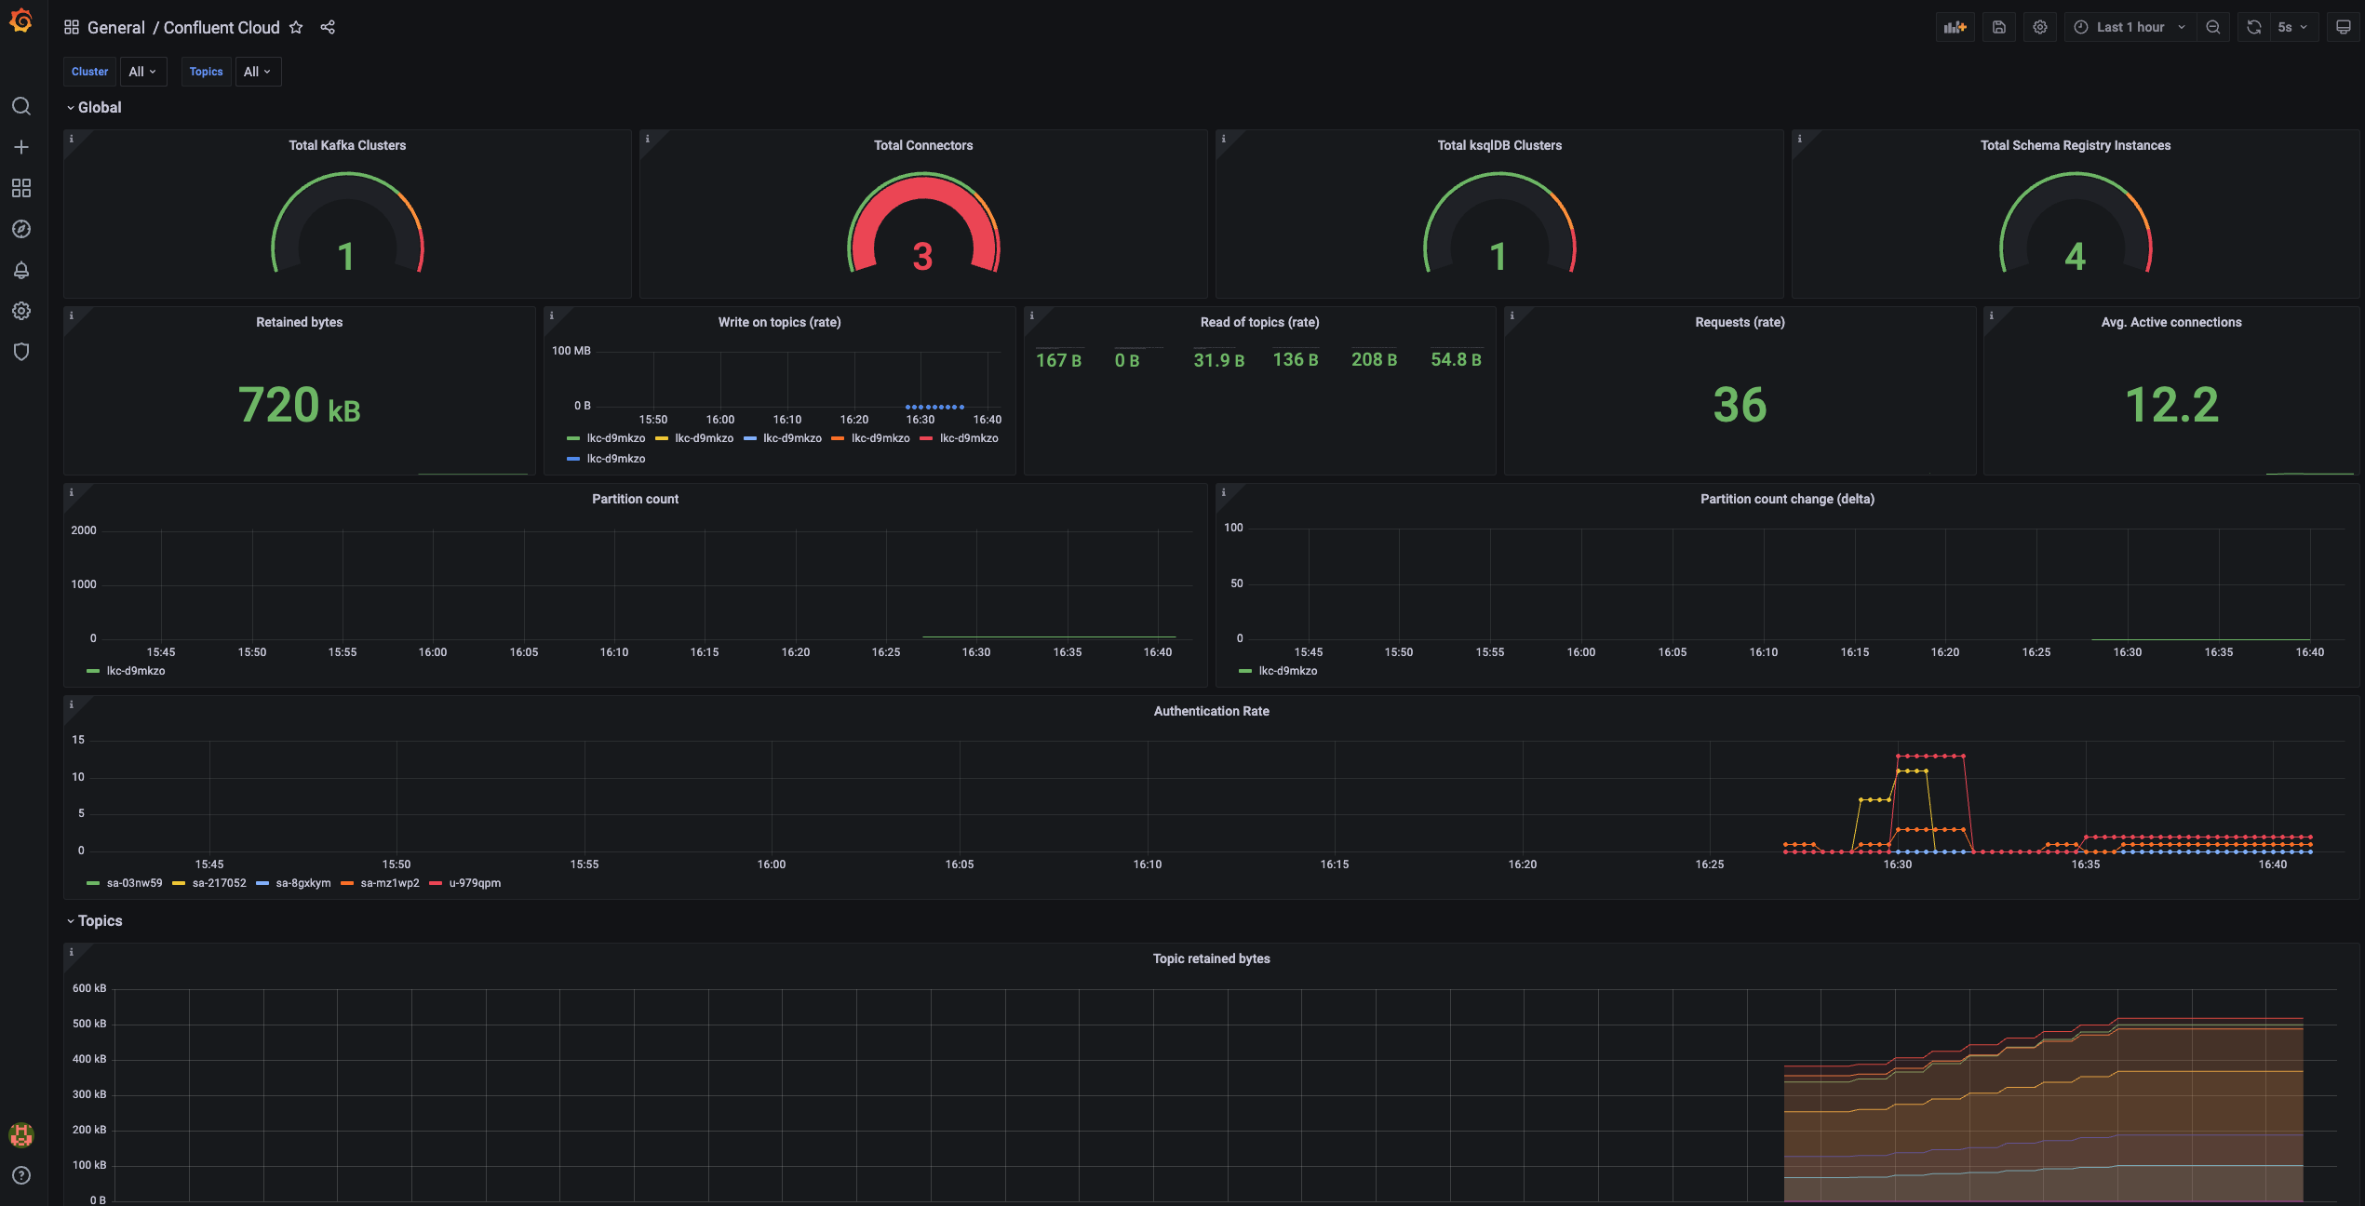Open the Last 1 hour time picker
The image size is (2365, 1206).
coord(2130,27)
